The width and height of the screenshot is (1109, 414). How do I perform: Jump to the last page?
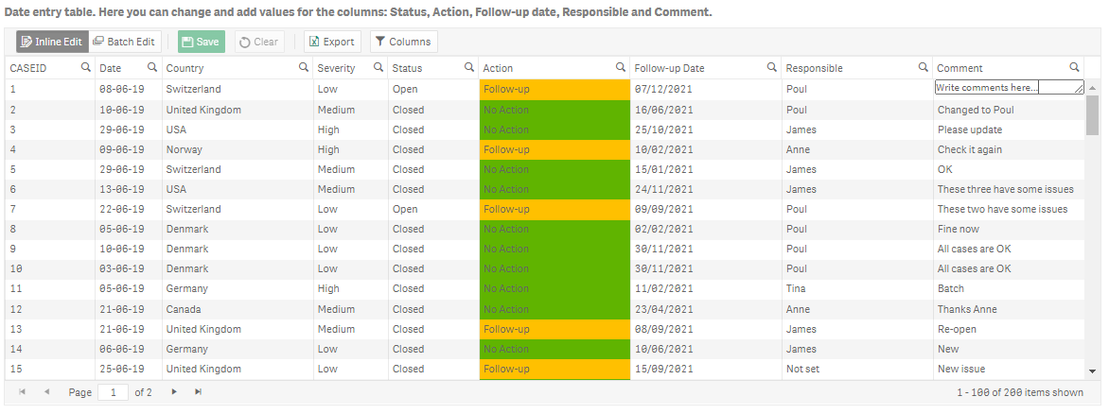click(x=198, y=391)
